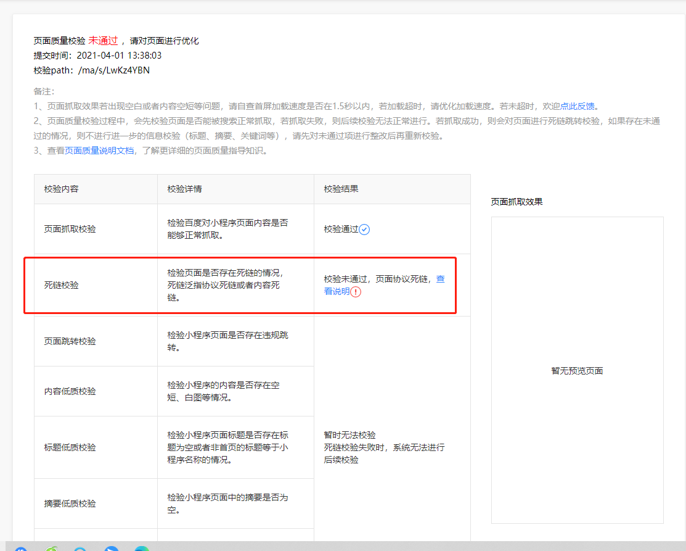The width and height of the screenshot is (686, 551).
Task: Select the 死链校验 row label
Action: pos(61,285)
